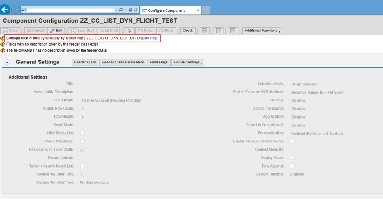Collapse the General Settings section
The height and width of the screenshot is (199, 383).
tap(7, 63)
